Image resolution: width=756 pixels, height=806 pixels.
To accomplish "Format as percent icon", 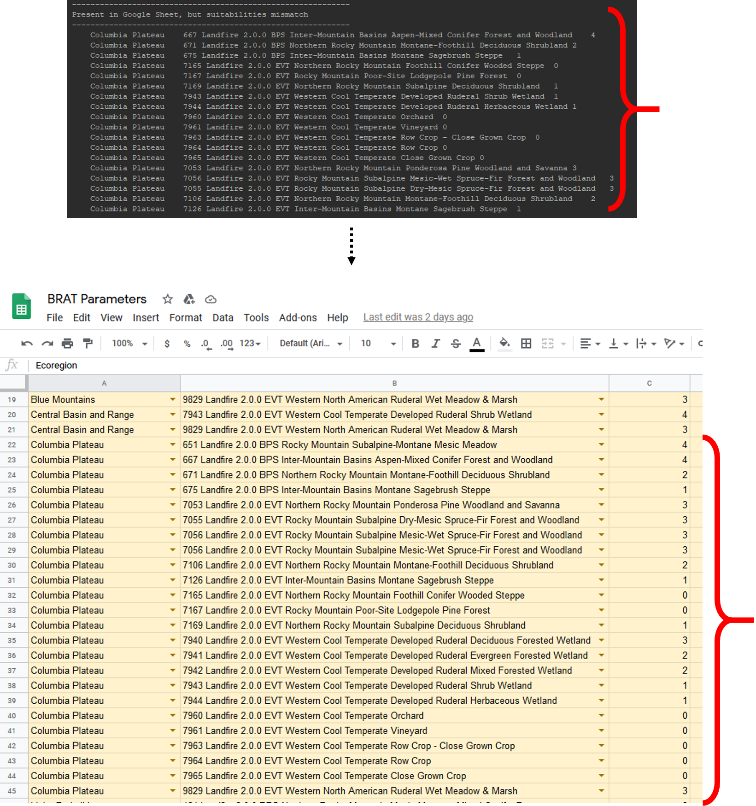I will coord(187,344).
